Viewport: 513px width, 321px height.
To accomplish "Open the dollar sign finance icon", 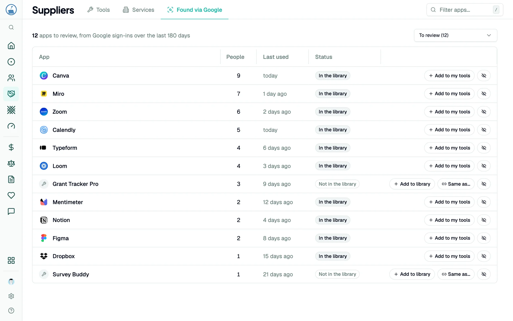I will tap(11, 147).
